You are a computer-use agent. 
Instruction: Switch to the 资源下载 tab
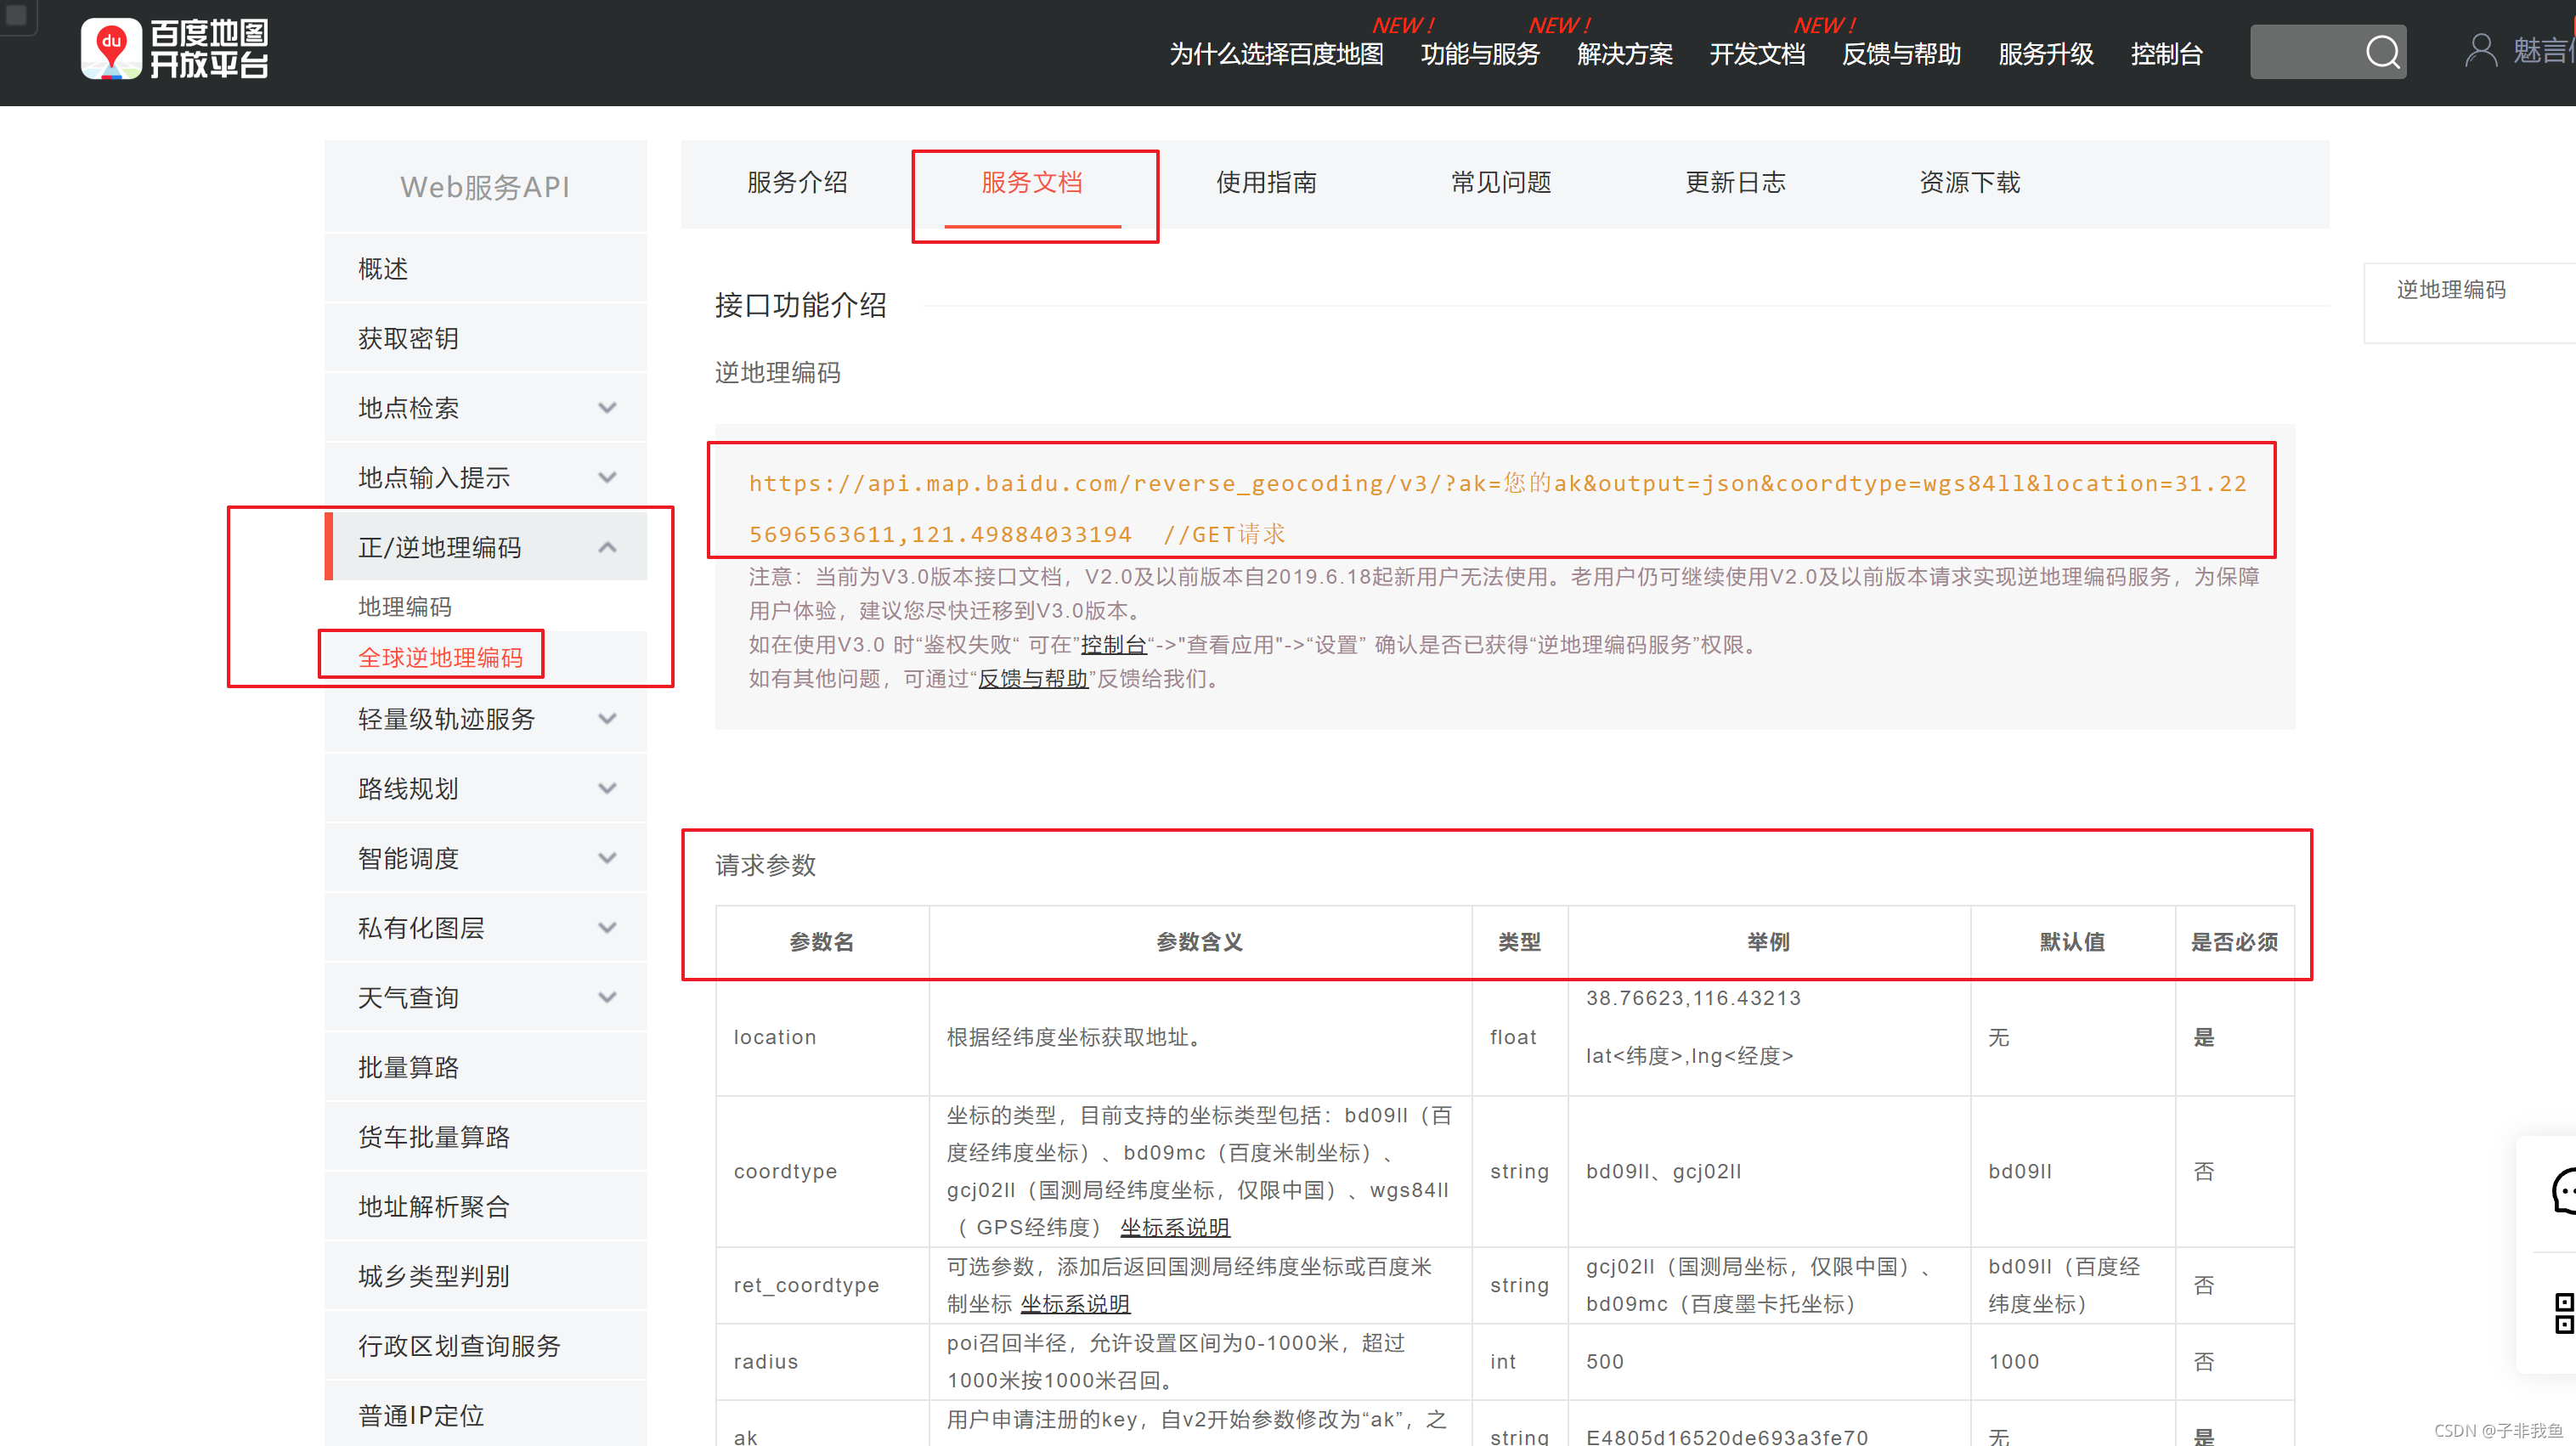click(x=1970, y=183)
